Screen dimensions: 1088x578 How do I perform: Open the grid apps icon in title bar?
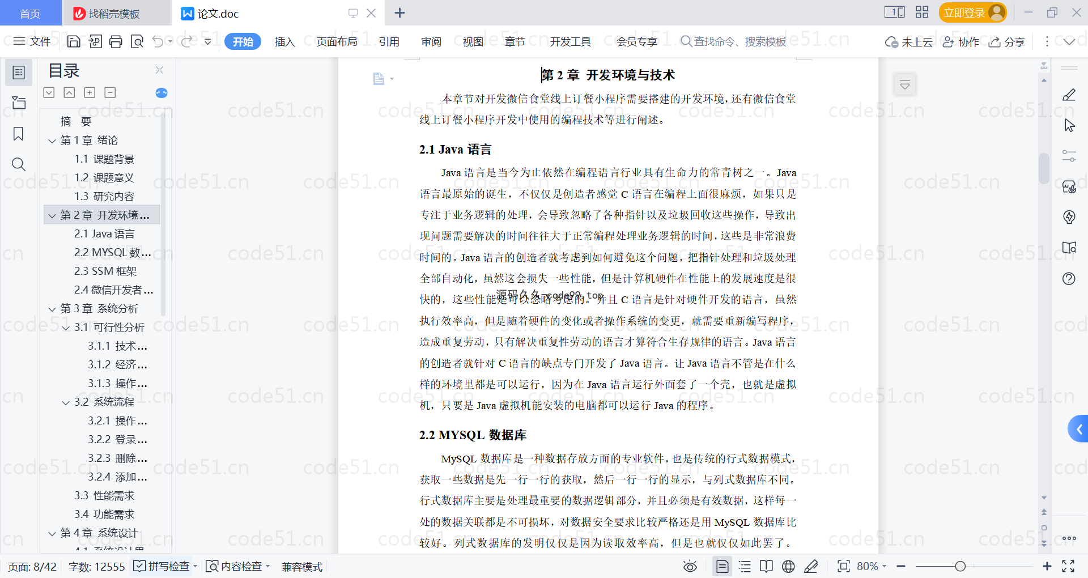pyautogui.click(x=922, y=12)
